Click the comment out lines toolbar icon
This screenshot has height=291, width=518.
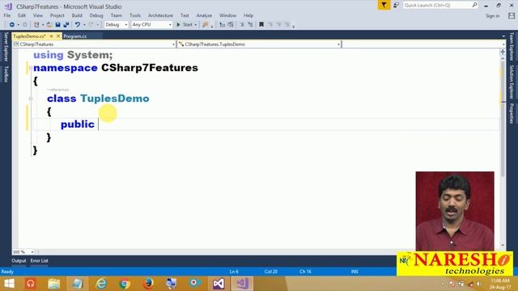click(242, 25)
